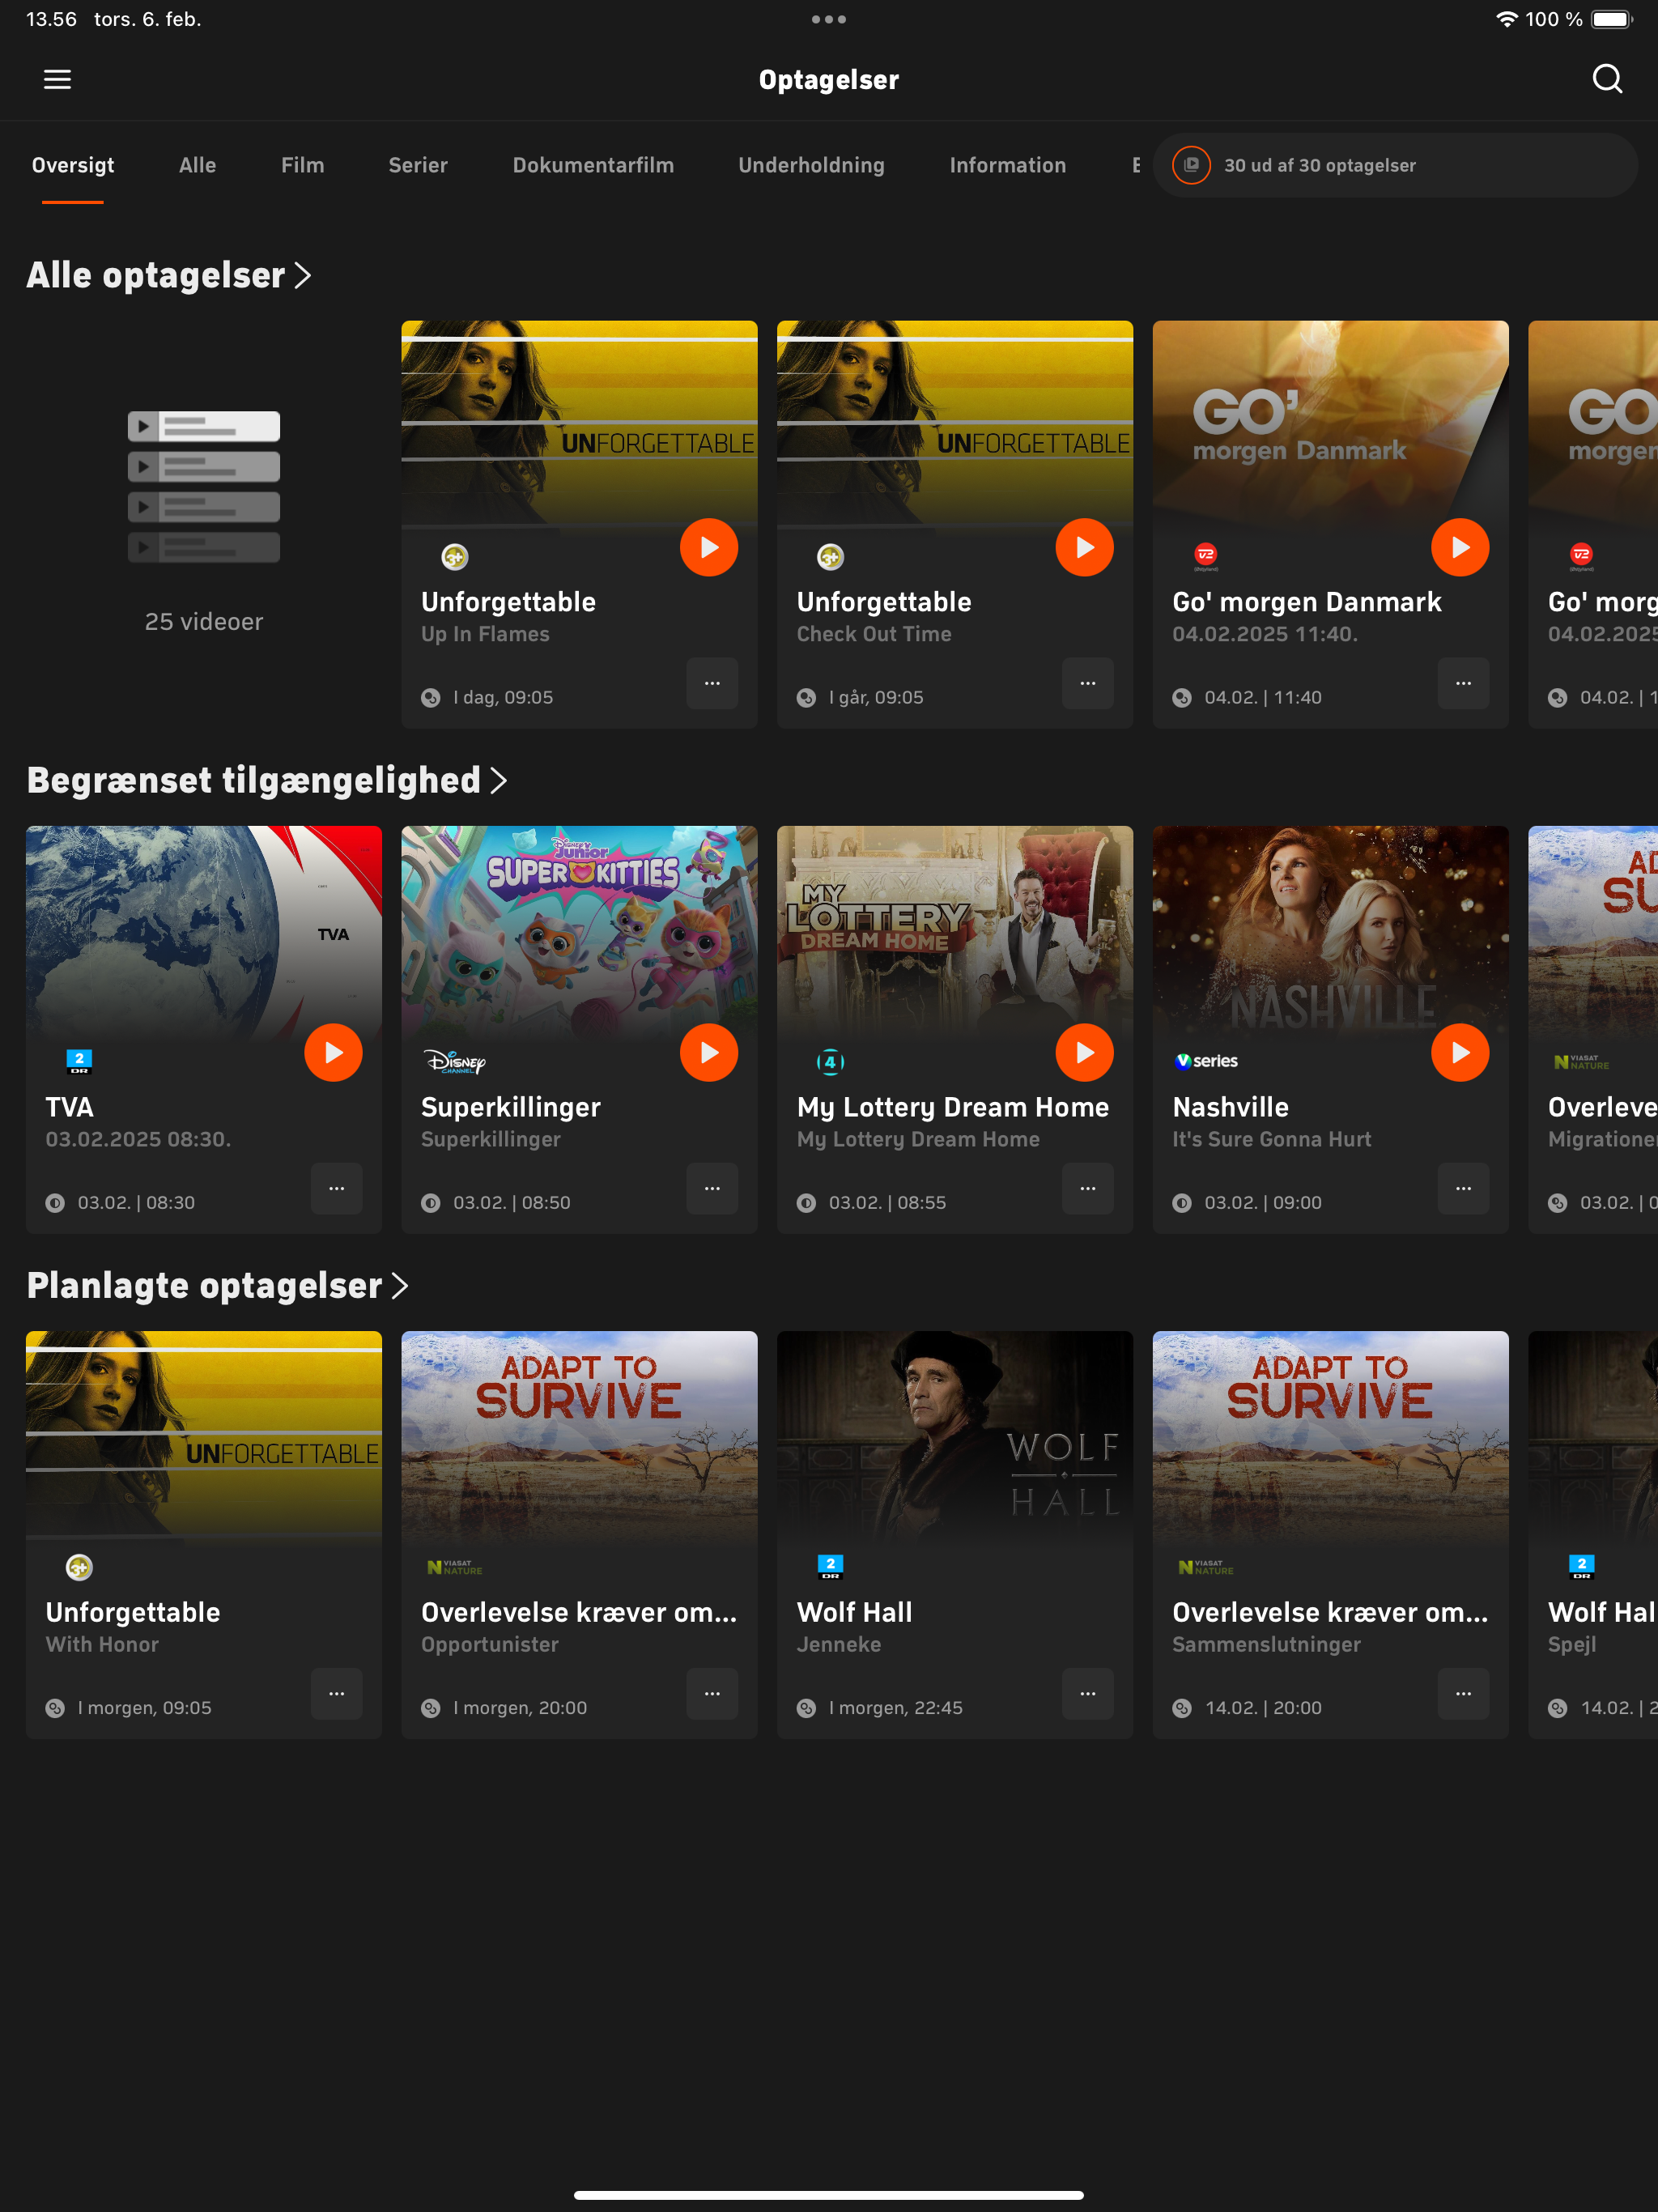Viewport: 1658px width, 2212px height.
Task: Open options for Unforgettable Check Out Time
Action: click(1087, 683)
